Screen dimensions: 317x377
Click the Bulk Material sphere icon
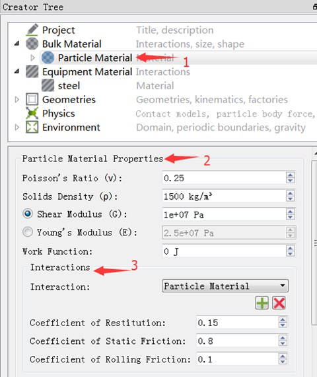click(32, 44)
